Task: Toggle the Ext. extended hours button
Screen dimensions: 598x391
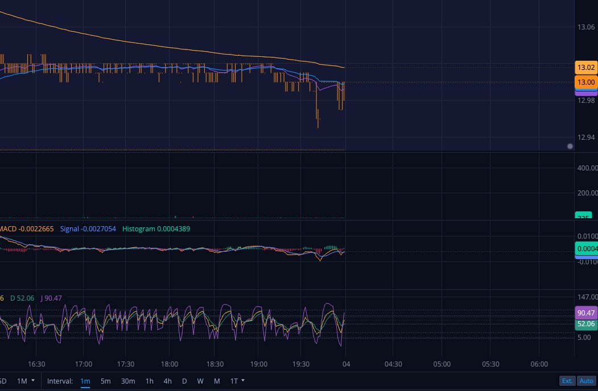Action: pos(567,381)
